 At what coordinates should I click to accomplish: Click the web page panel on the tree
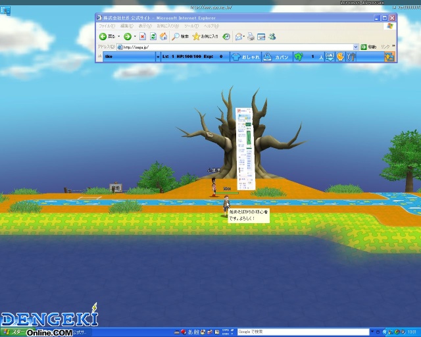pos(245,149)
